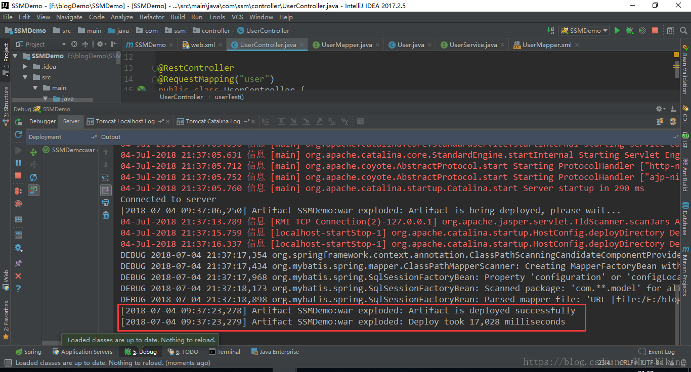Collapse the SSMDemo root project node
Viewport: 691px width, 372px height.
point(16,56)
